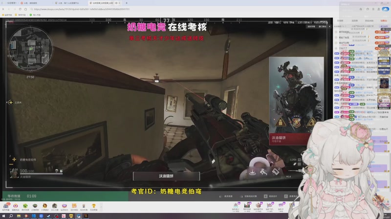Click the browser home icon beside refresh
Screen dimensions: 391x219
pos(25,9)
